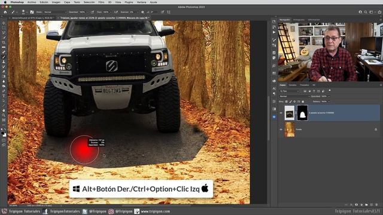Change screen mode icon at toolbar bottom

[x=4, y=145]
